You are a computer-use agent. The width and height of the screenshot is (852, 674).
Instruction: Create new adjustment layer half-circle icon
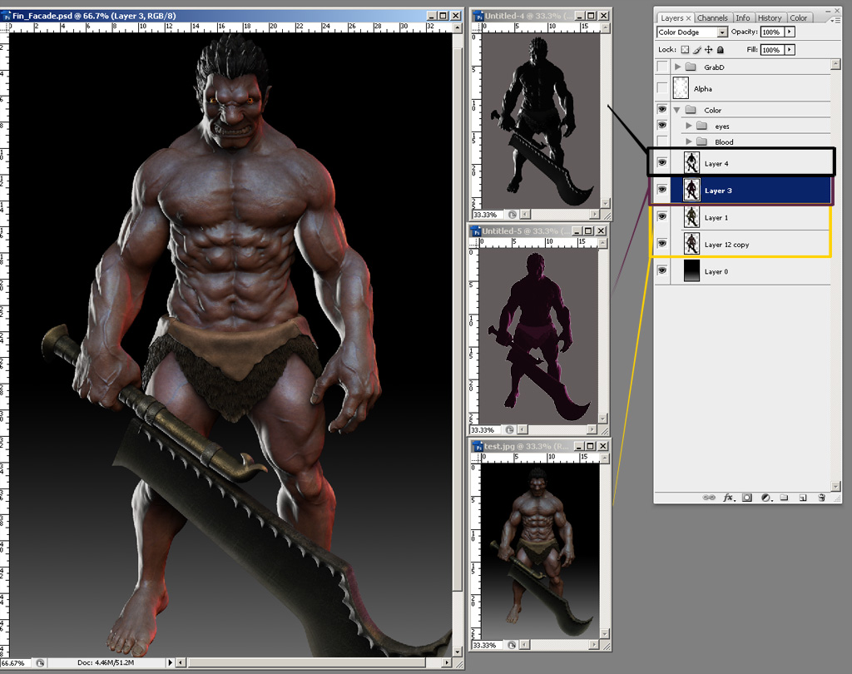766,498
